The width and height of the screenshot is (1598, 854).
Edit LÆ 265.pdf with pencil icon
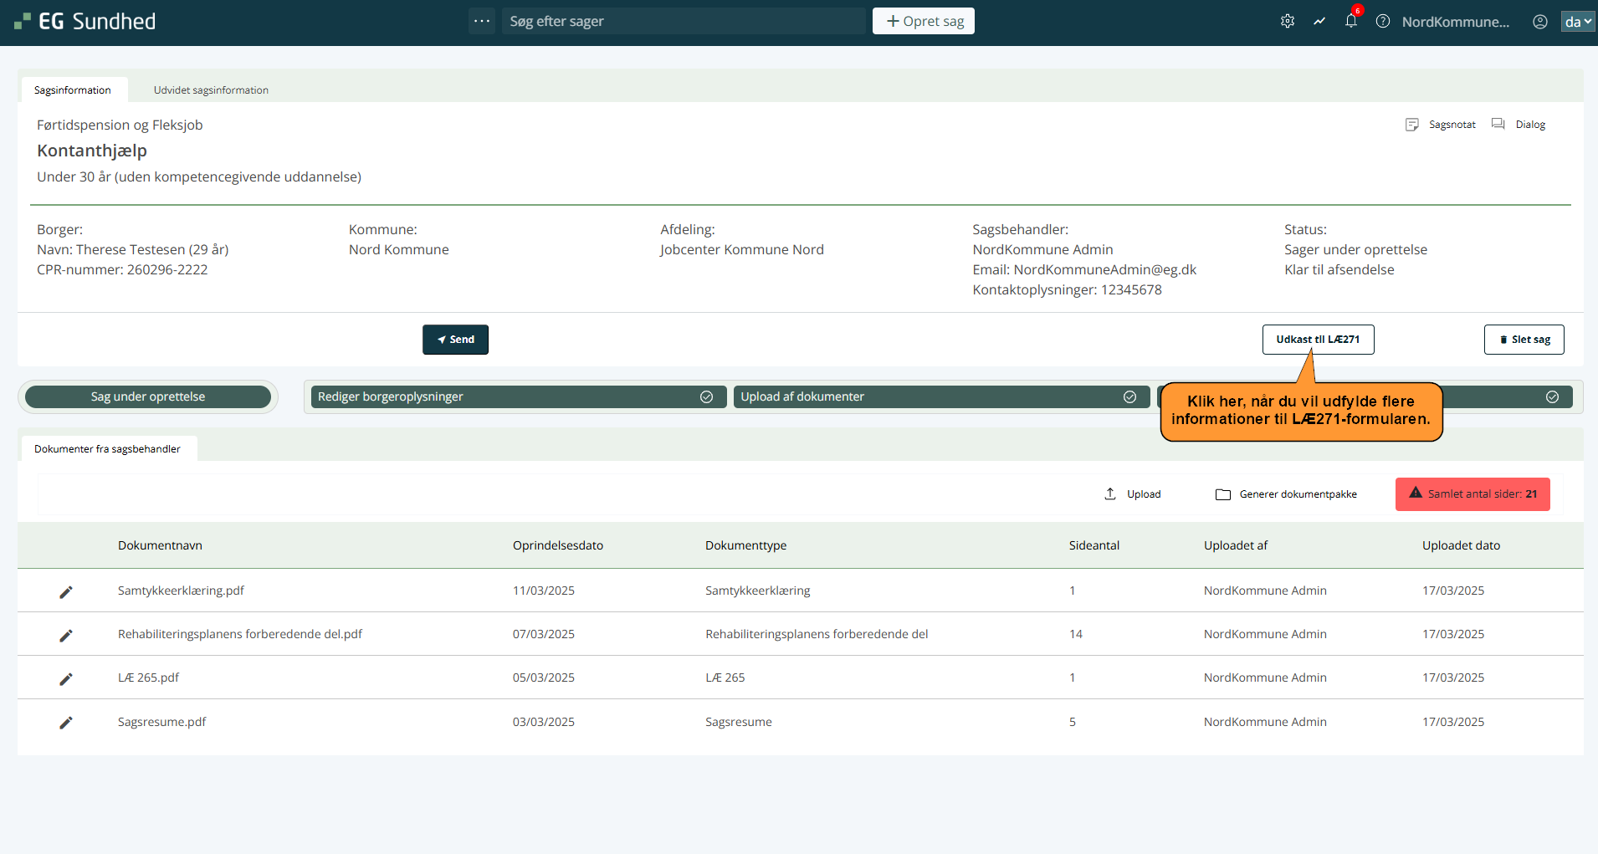click(66, 678)
